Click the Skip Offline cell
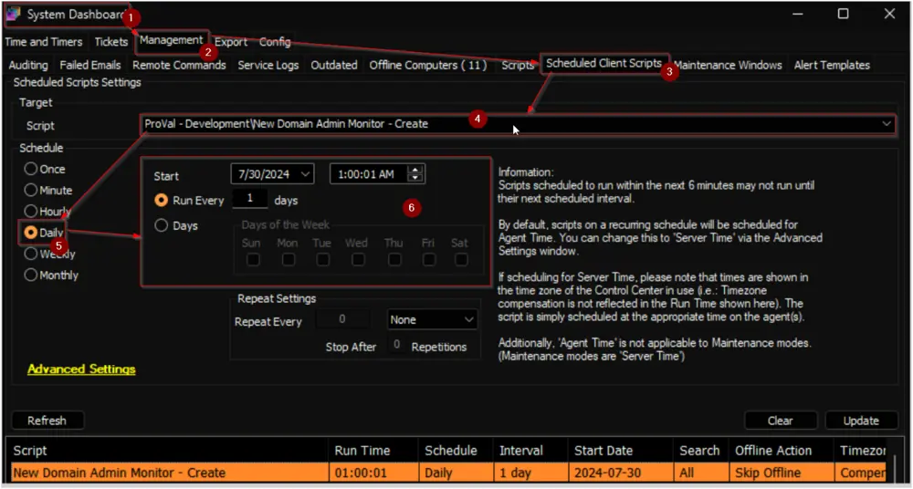This screenshot has height=489, width=913. coord(782,472)
